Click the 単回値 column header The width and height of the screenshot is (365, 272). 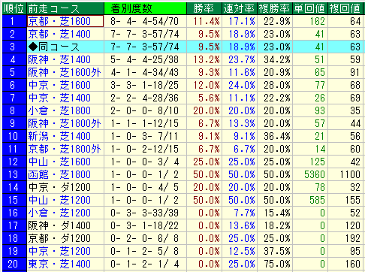click(x=310, y=8)
